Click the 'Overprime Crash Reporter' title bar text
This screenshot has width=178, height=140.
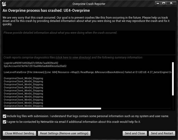point(89,4)
